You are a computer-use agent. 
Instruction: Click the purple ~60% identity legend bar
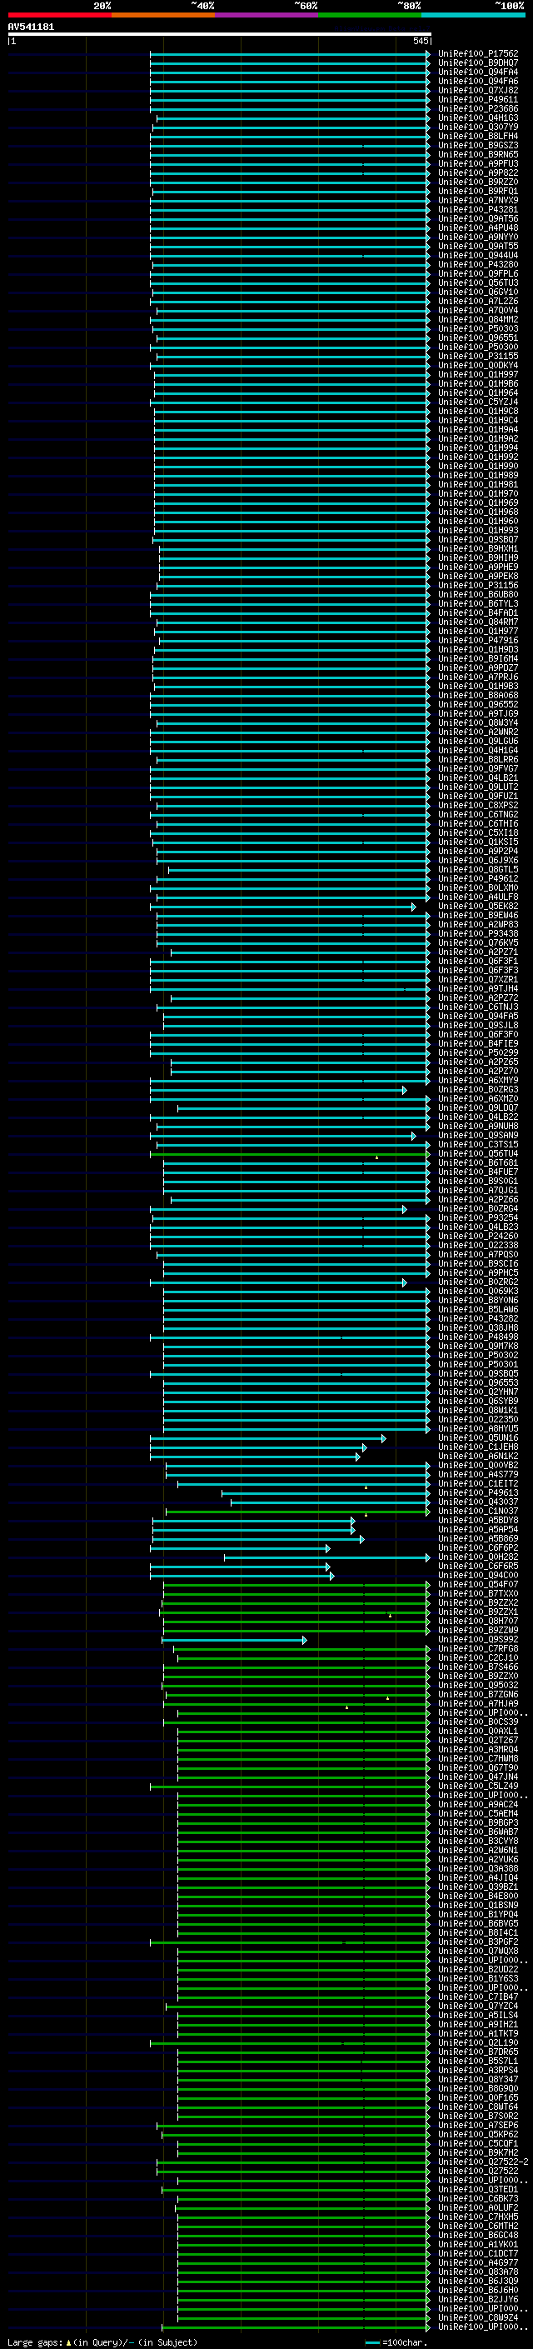(266, 15)
